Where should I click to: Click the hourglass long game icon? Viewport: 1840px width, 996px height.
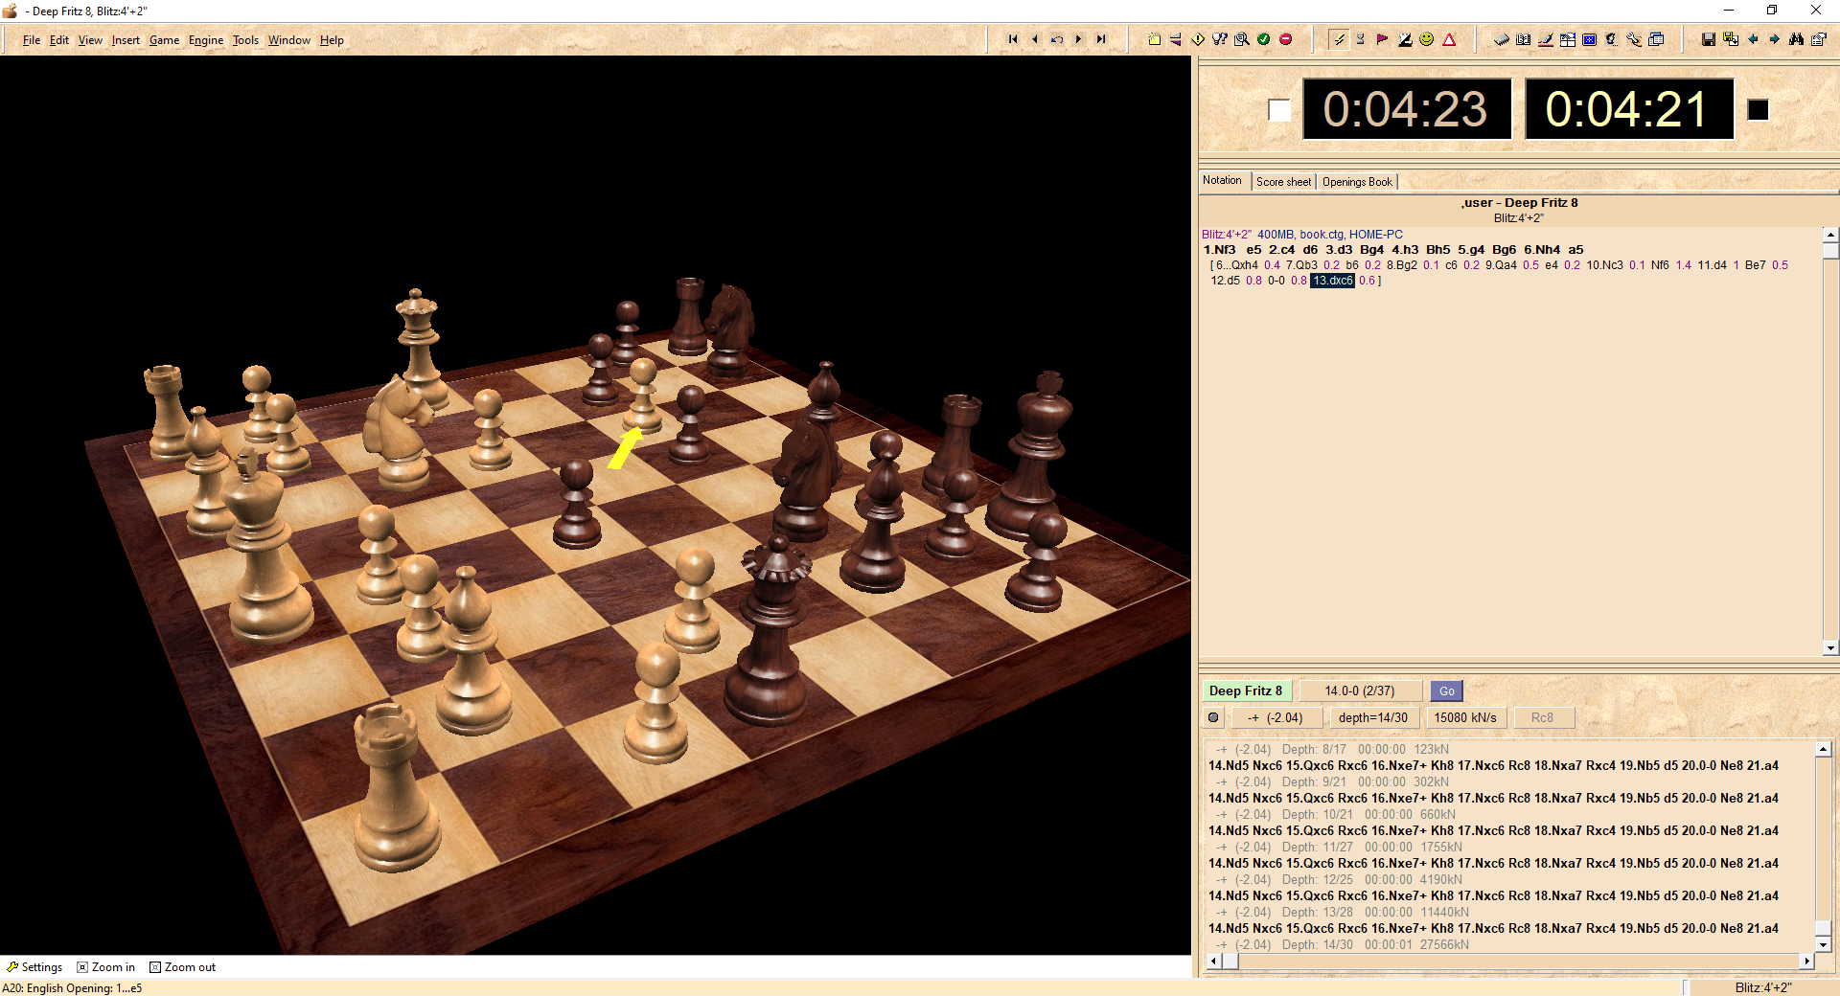(1361, 39)
